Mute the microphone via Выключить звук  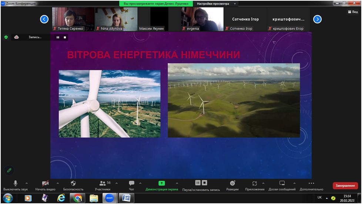pyautogui.click(x=16, y=185)
